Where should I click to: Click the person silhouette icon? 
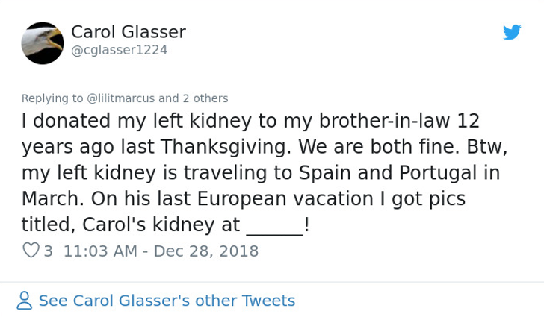pyautogui.click(x=24, y=301)
